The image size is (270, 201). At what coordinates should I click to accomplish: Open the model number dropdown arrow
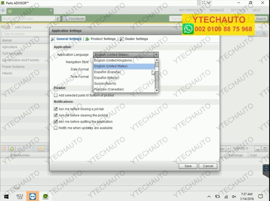tap(58, 19)
